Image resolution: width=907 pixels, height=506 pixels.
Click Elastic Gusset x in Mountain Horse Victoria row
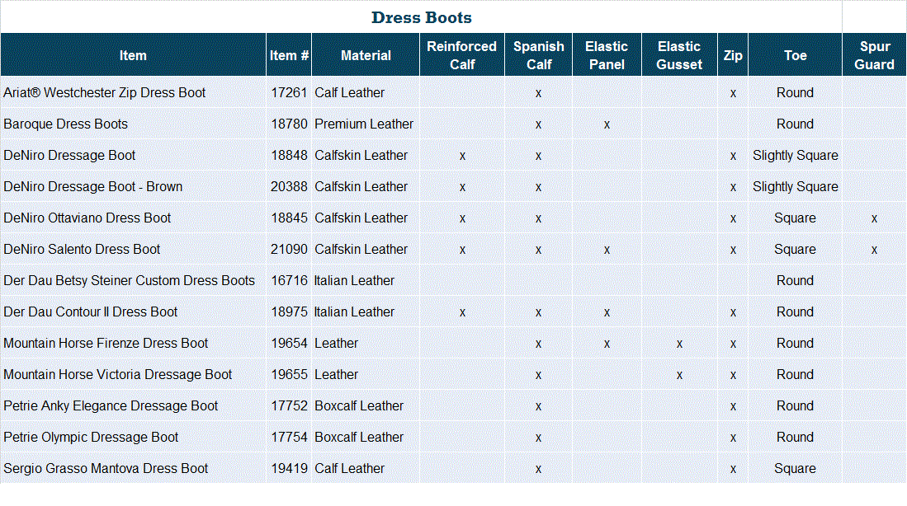[680, 376]
